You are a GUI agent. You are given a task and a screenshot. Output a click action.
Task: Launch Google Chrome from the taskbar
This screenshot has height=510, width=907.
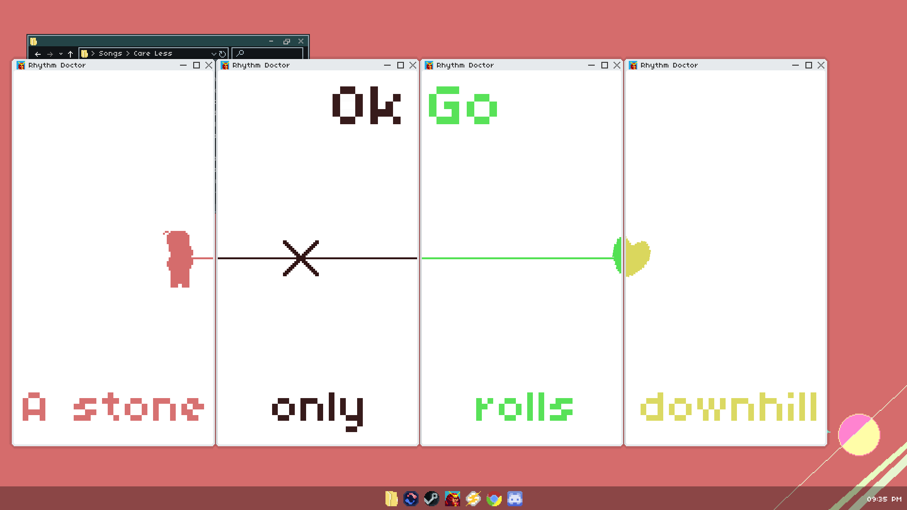(494, 499)
